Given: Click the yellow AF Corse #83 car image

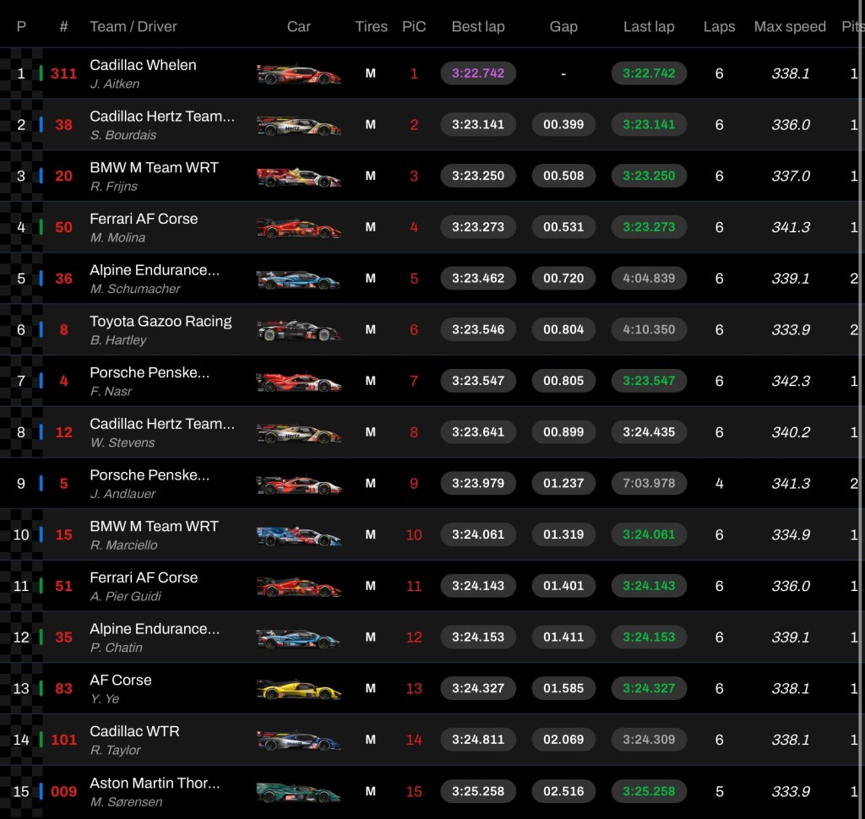Looking at the screenshot, I should click(x=299, y=689).
